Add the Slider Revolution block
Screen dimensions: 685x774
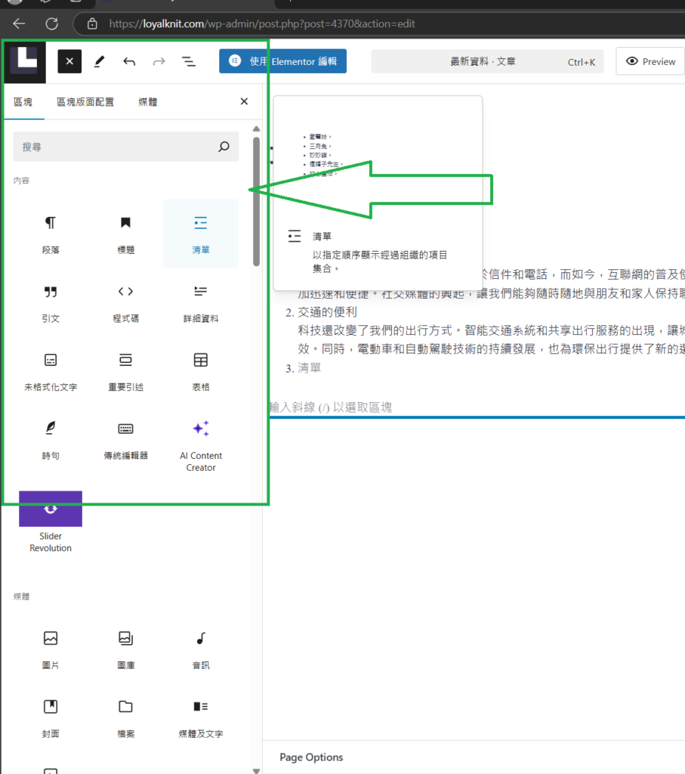(51, 522)
